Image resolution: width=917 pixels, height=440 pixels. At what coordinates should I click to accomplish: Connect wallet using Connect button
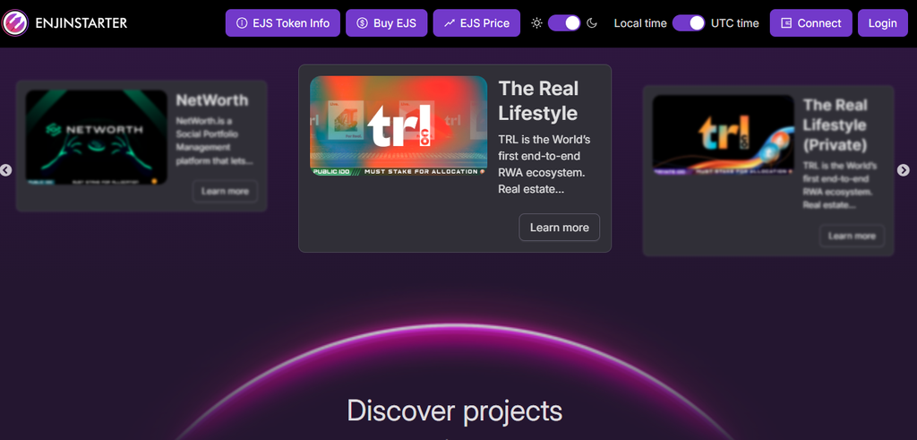810,23
